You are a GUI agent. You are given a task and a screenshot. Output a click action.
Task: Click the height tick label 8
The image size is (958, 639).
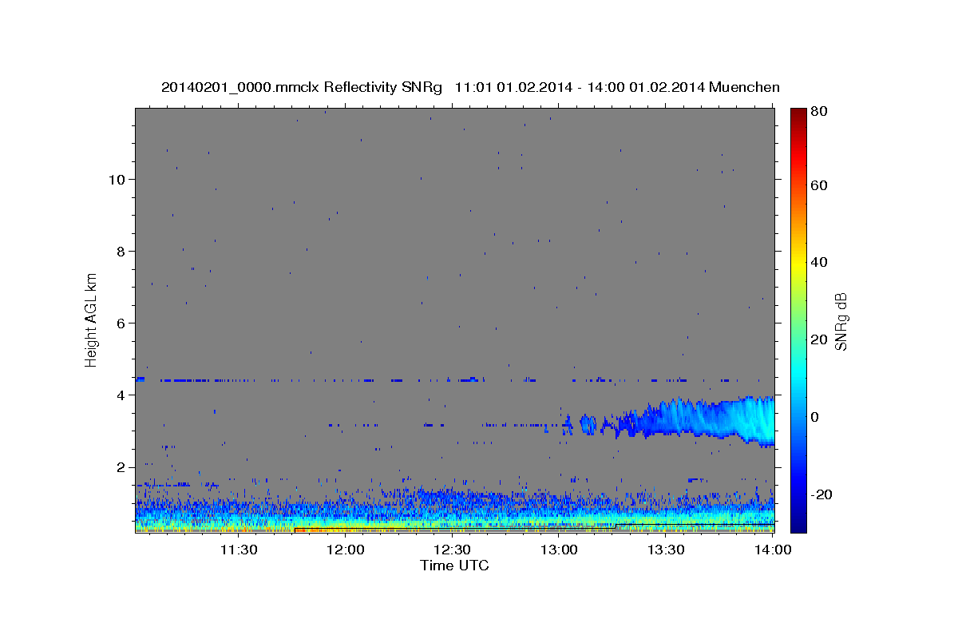(x=121, y=251)
